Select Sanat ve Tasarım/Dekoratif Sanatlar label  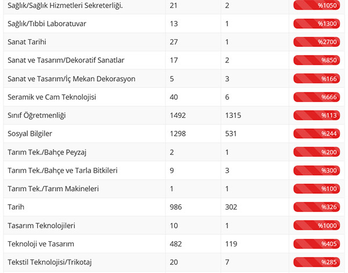66,60
